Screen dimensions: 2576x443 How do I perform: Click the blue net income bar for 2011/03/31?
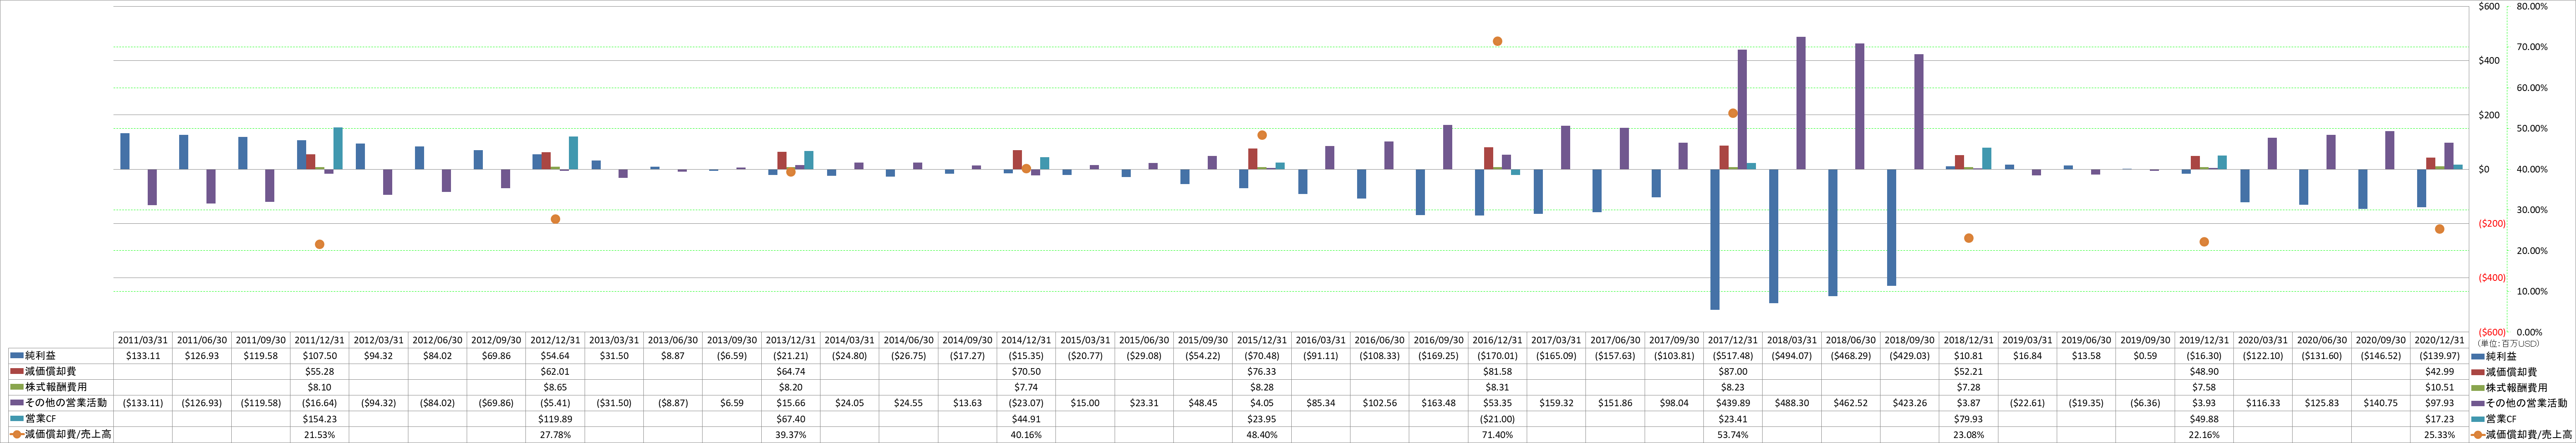[125, 151]
